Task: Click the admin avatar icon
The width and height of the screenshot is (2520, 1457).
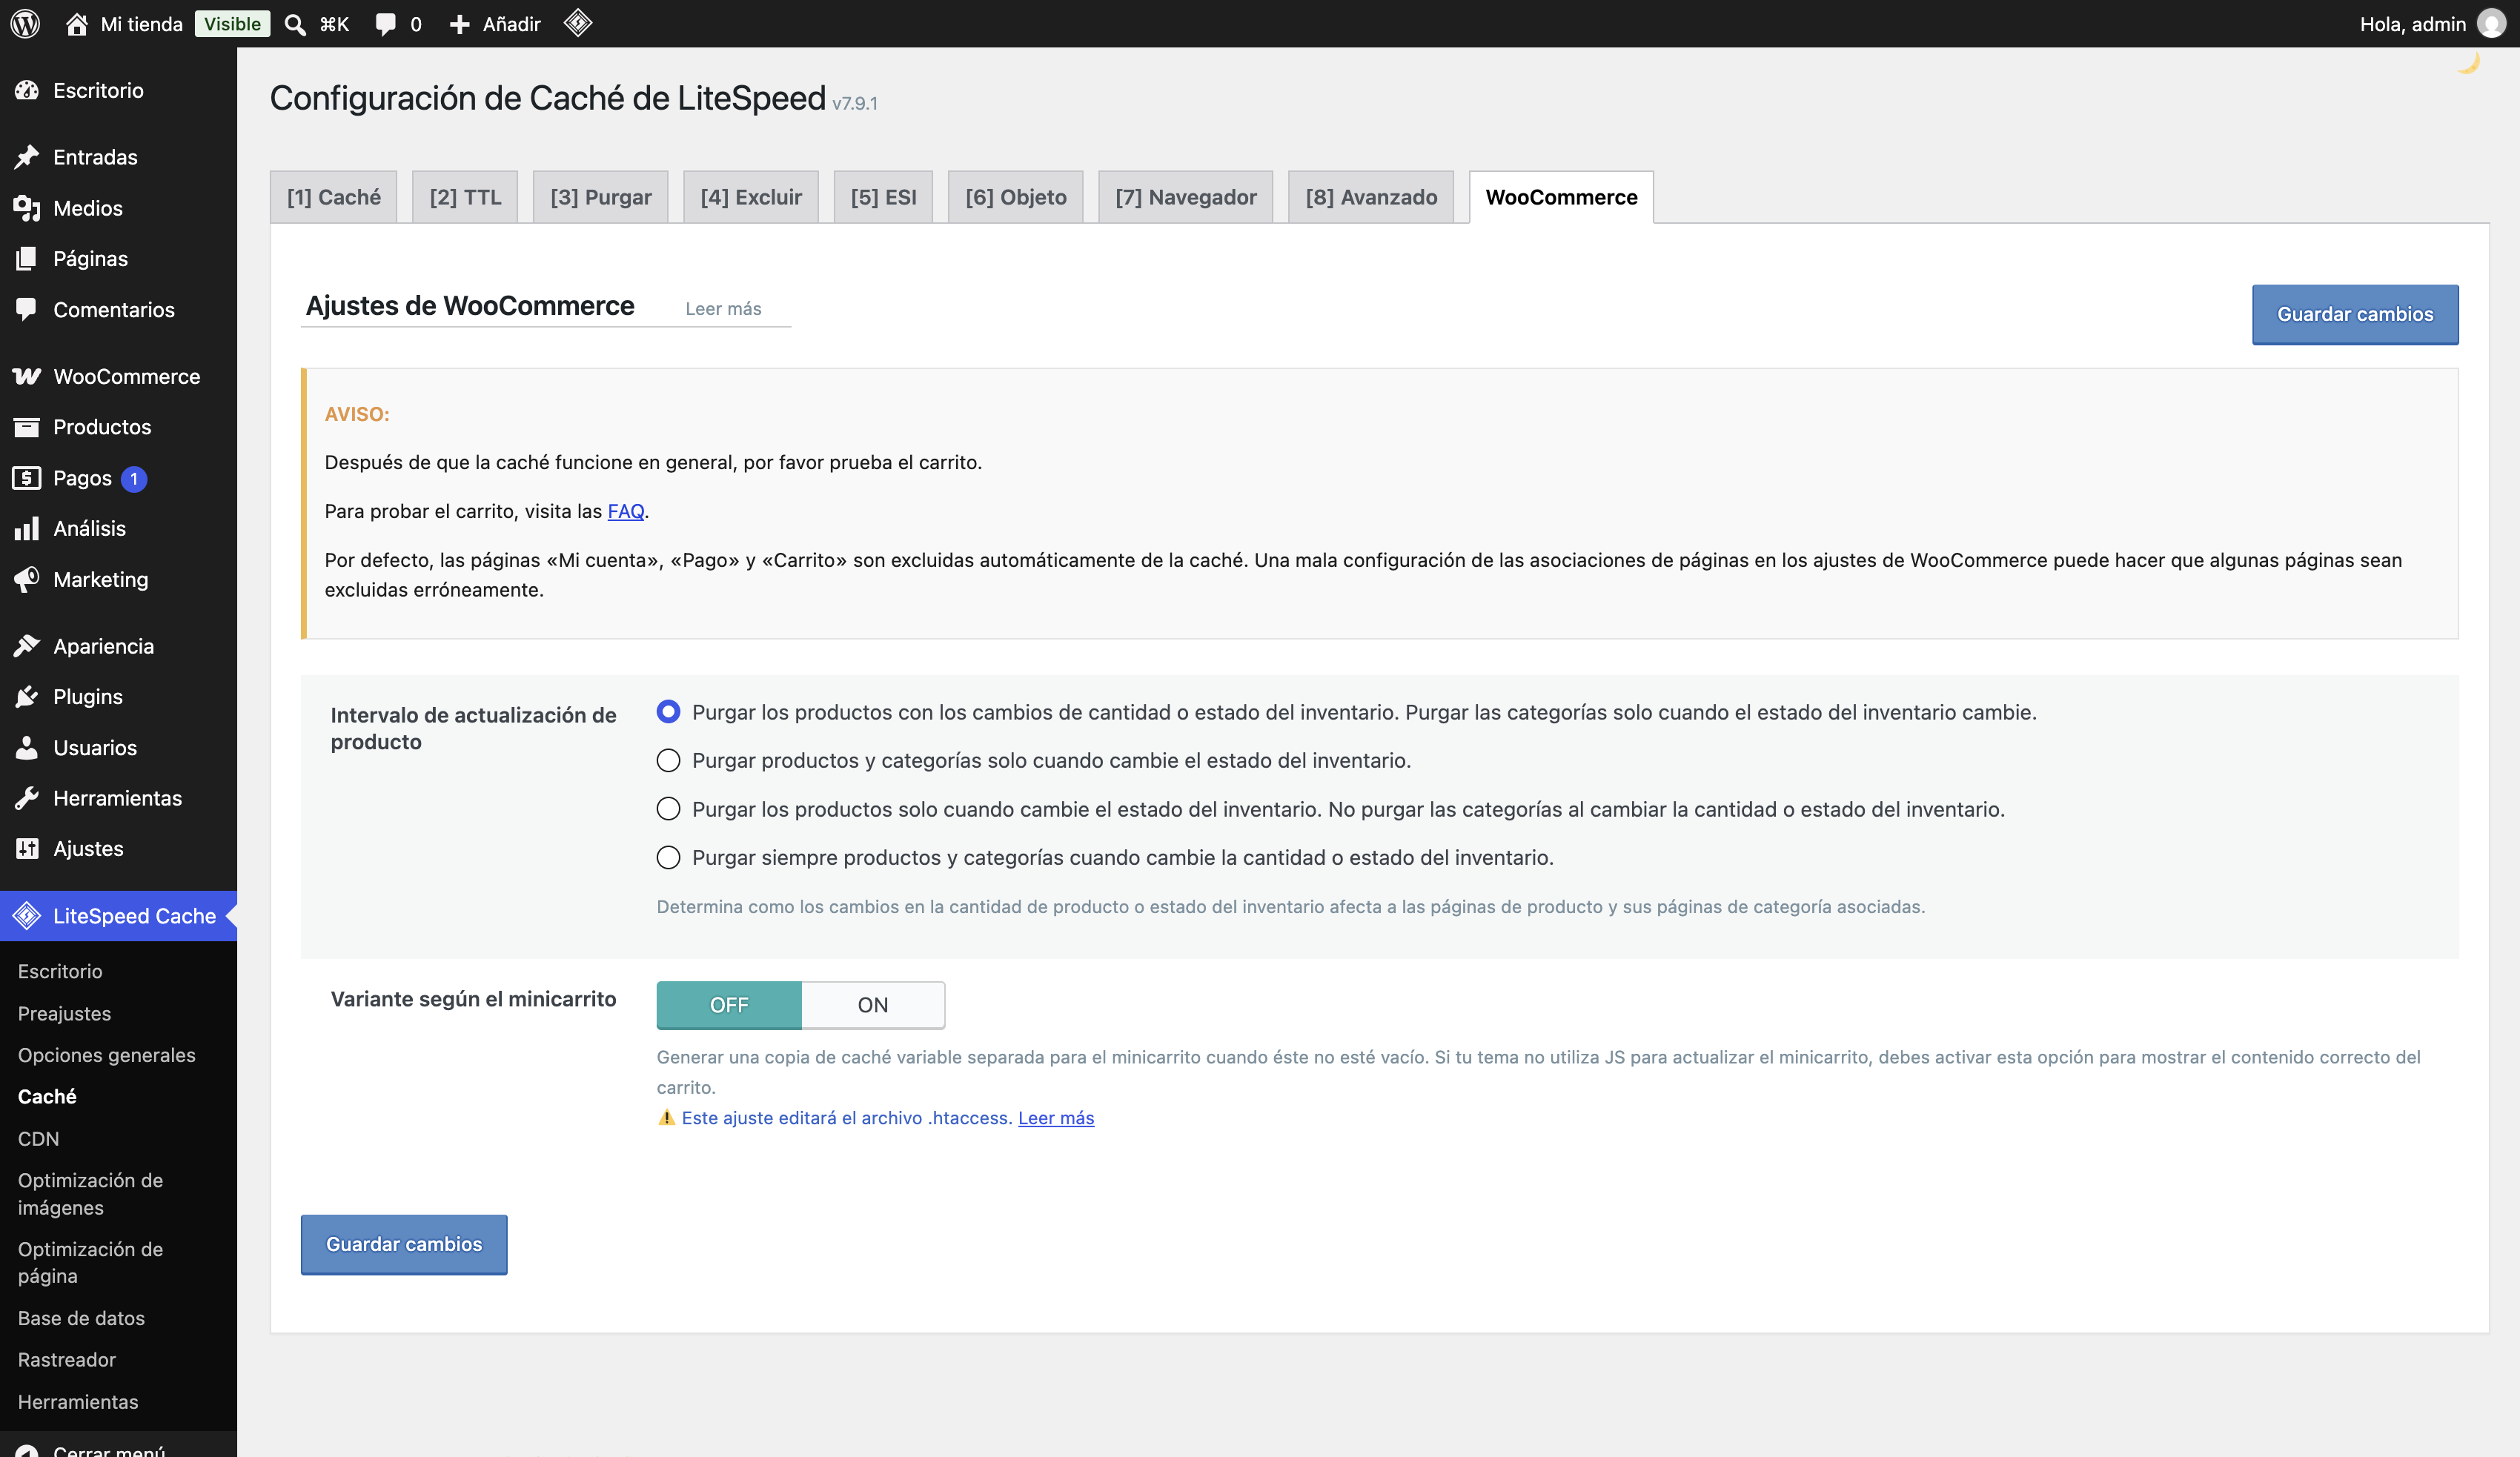Action: (2491, 23)
